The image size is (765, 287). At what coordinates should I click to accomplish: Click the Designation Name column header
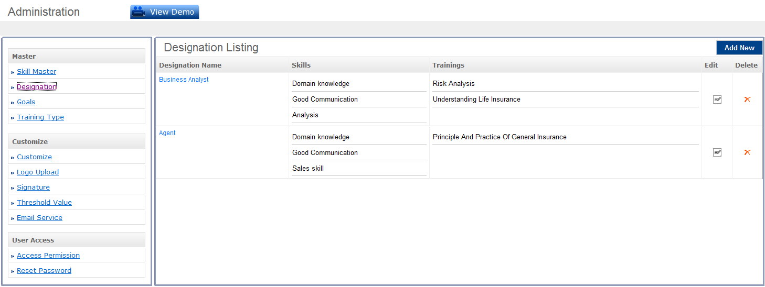click(x=190, y=65)
